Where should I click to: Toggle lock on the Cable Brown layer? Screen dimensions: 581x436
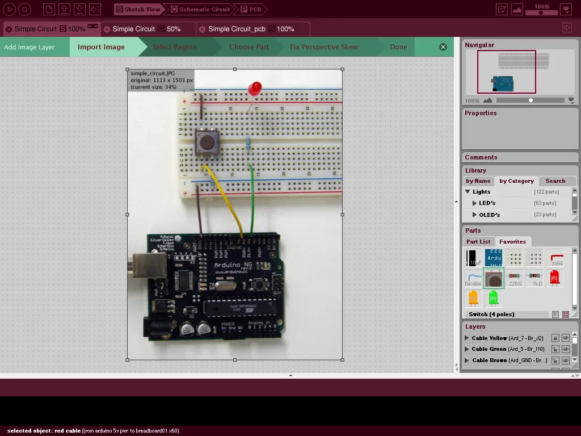(x=555, y=360)
